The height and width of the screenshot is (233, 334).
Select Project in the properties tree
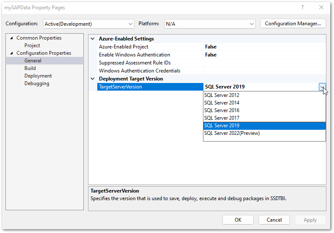(32, 46)
